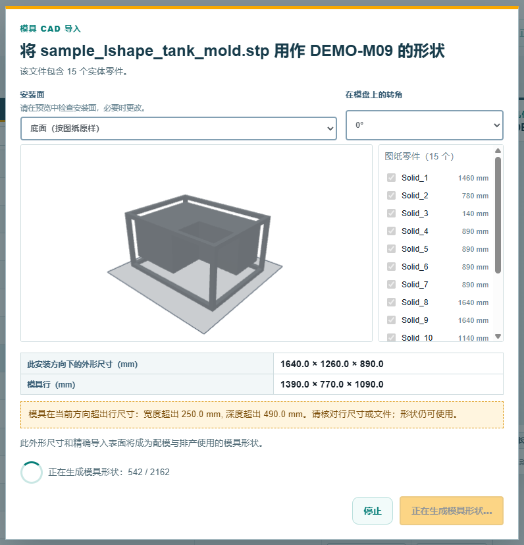Toggle the Solid_8 part checkbox
The image size is (524, 545).
pyautogui.click(x=391, y=302)
